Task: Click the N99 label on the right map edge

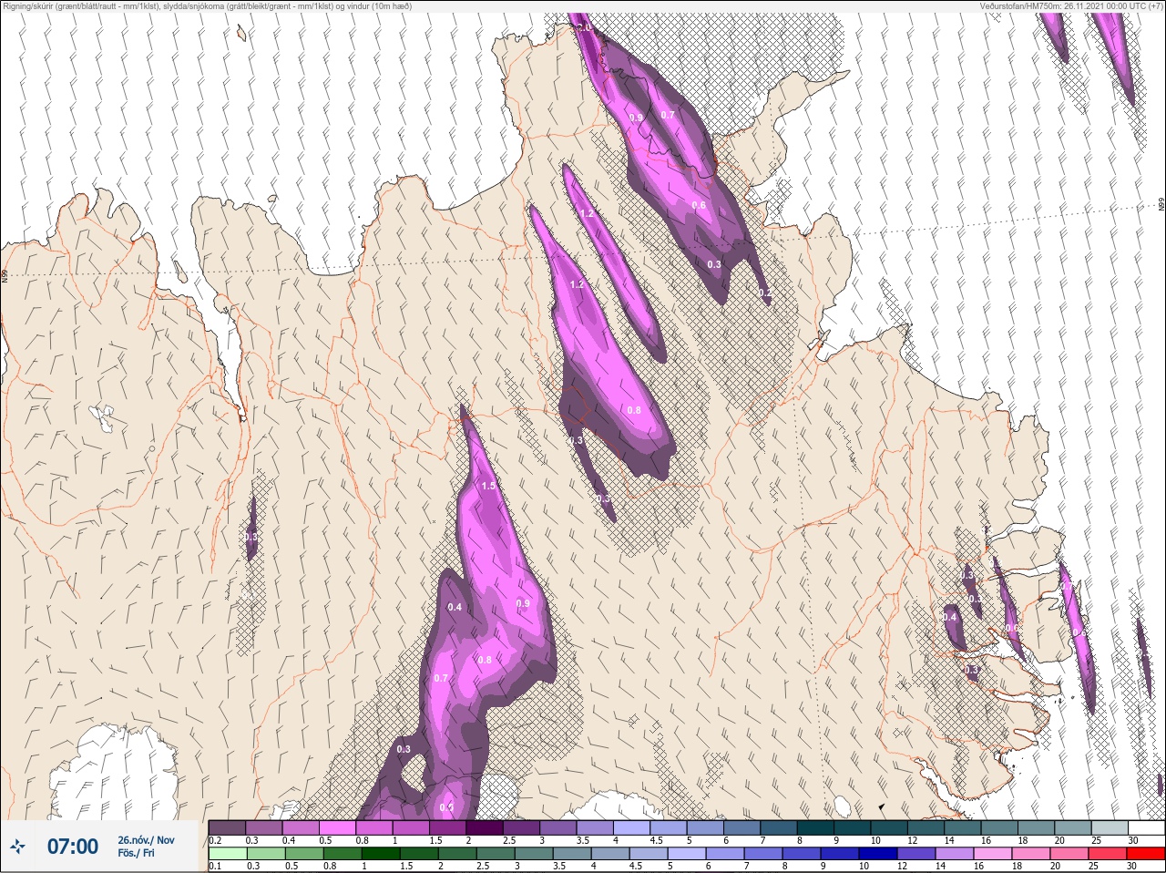Action: [1161, 206]
